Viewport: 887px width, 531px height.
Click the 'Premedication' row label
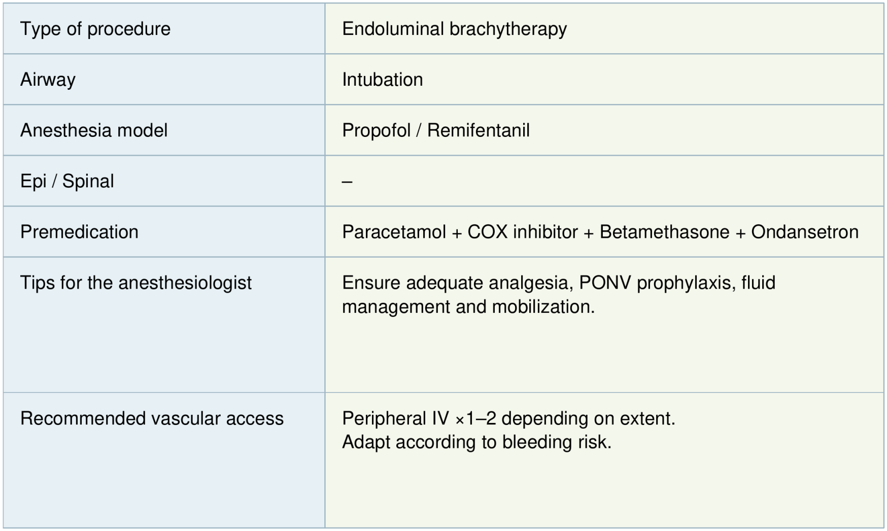tap(79, 232)
